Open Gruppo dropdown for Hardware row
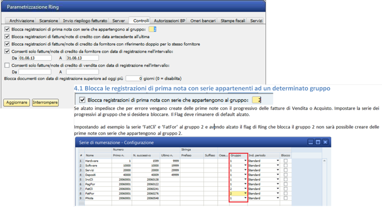 click(245, 161)
